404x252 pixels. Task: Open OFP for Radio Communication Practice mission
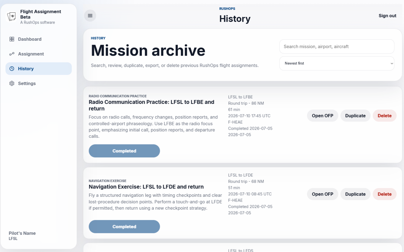coord(322,116)
